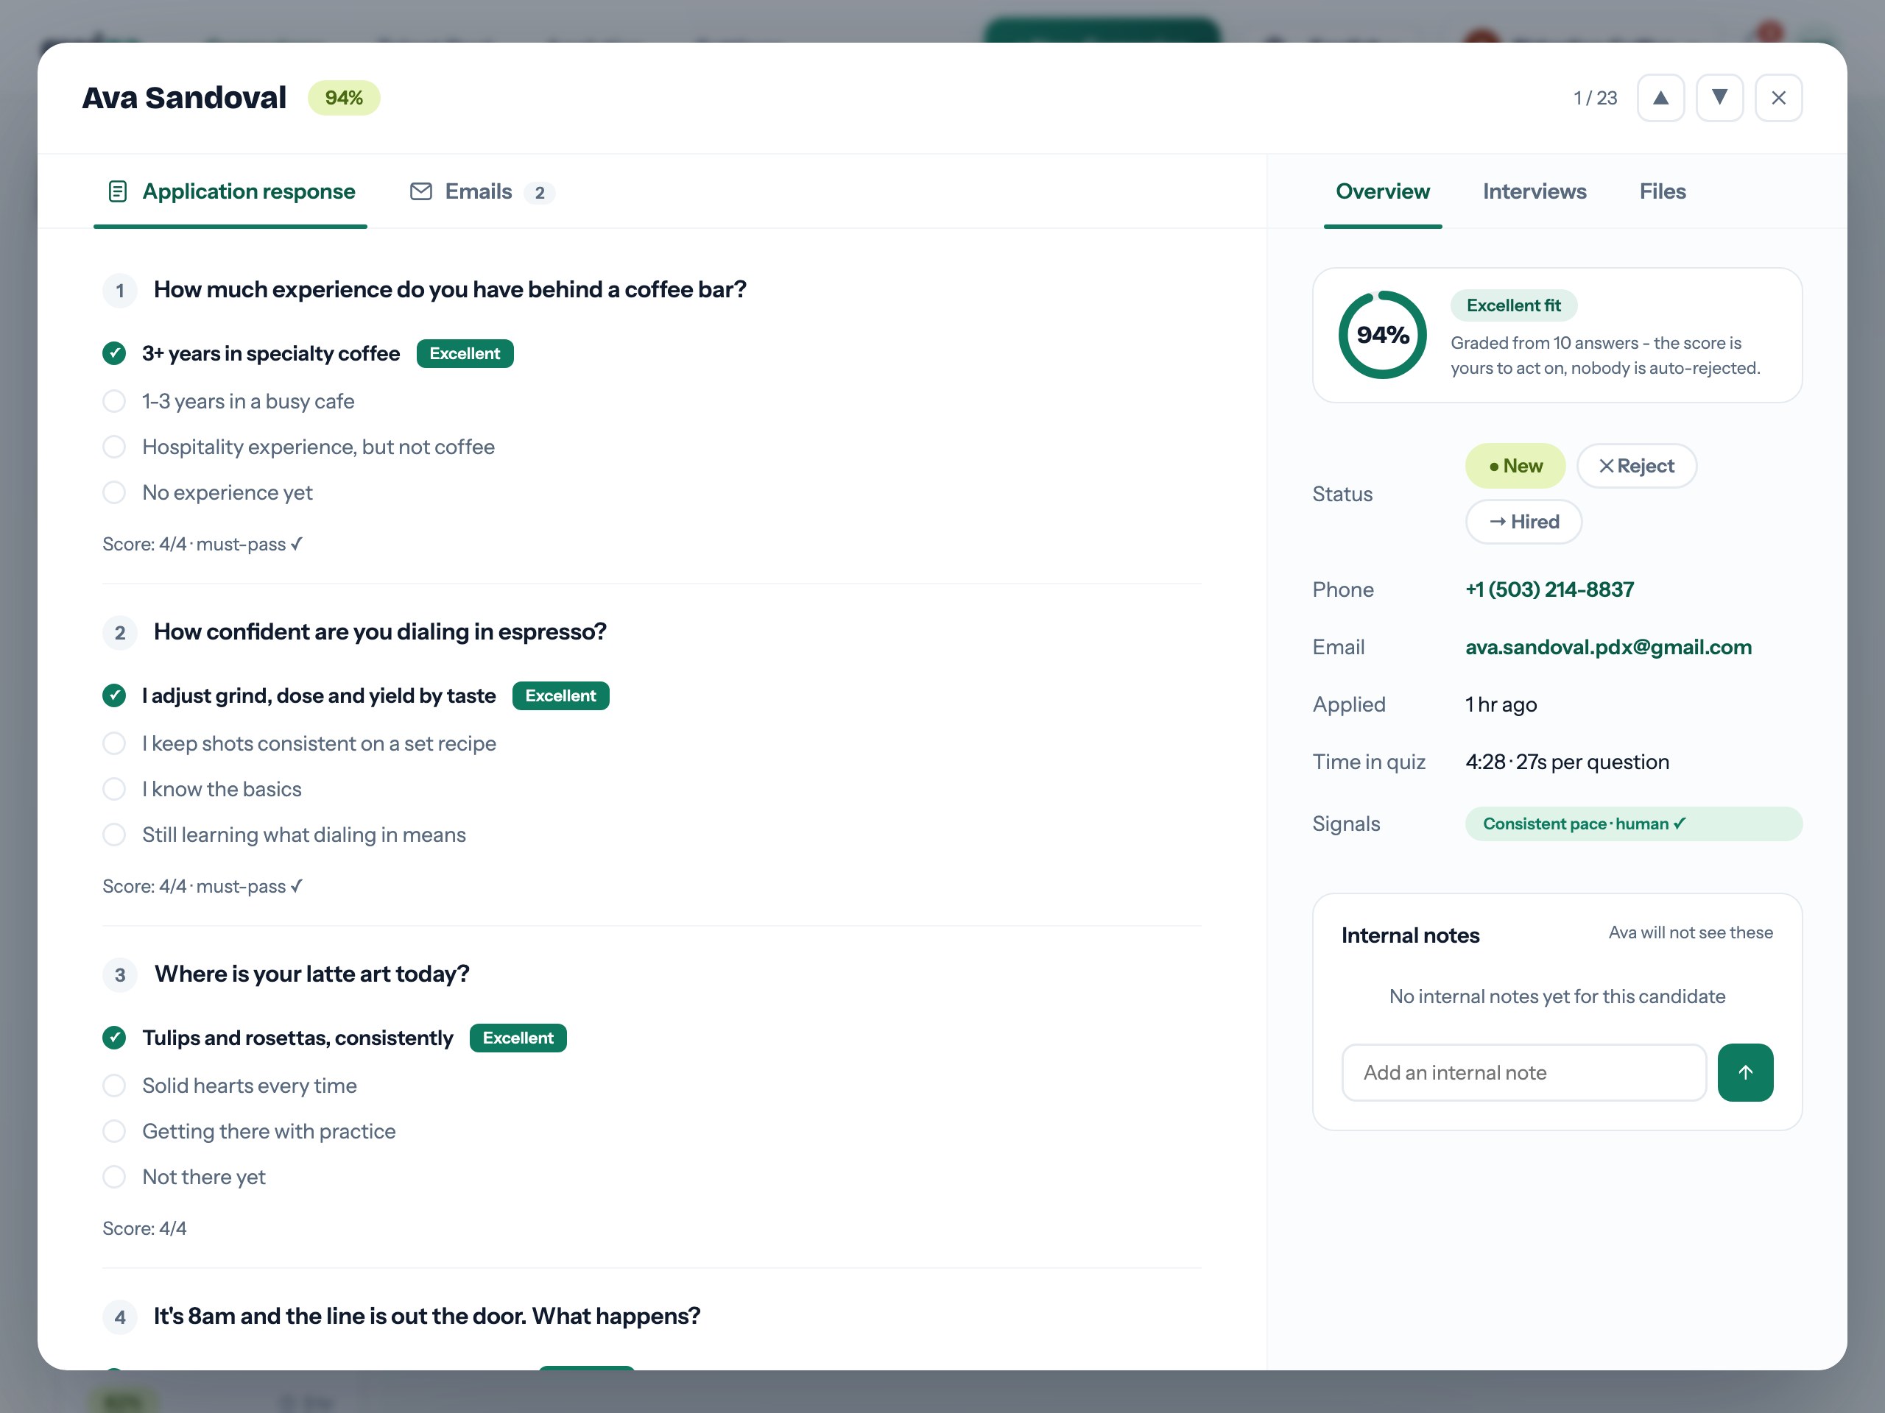The height and width of the screenshot is (1413, 1885).
Task: Click the 'Excellent fit' label
Action: [1513, 305]
